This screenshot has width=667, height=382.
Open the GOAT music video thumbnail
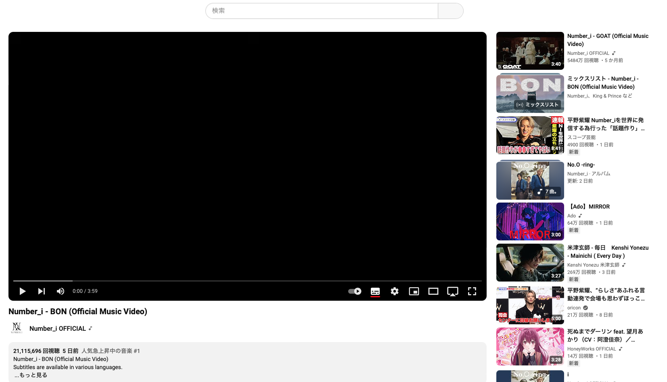(530, 51)
